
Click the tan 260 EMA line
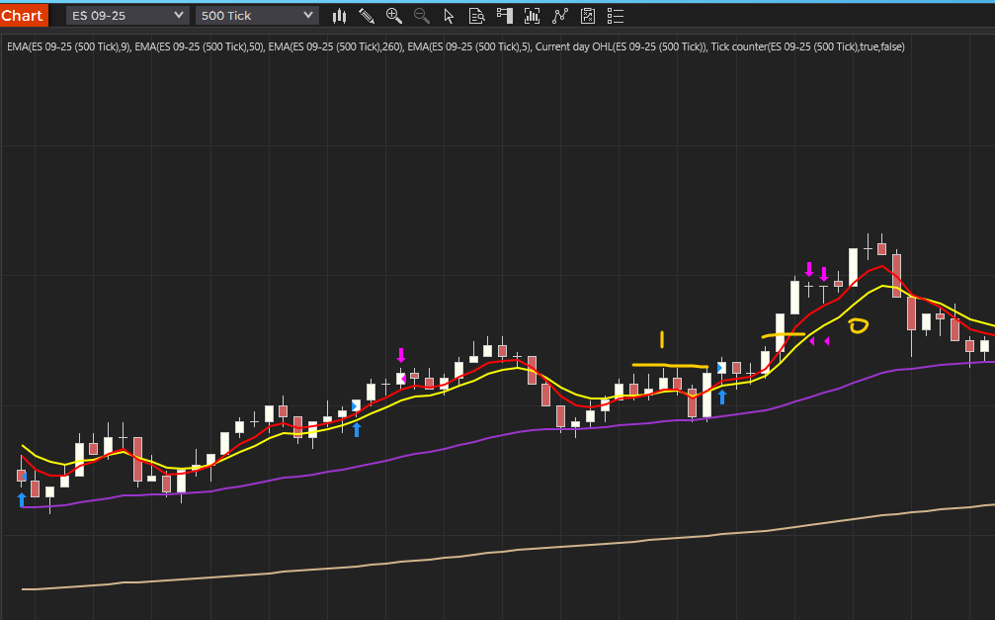[x=508, y=550]
